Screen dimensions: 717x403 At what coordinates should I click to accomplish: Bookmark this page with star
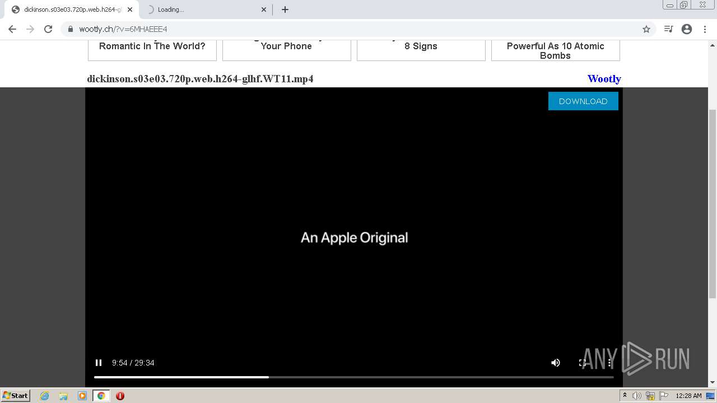tap(646, 29)
